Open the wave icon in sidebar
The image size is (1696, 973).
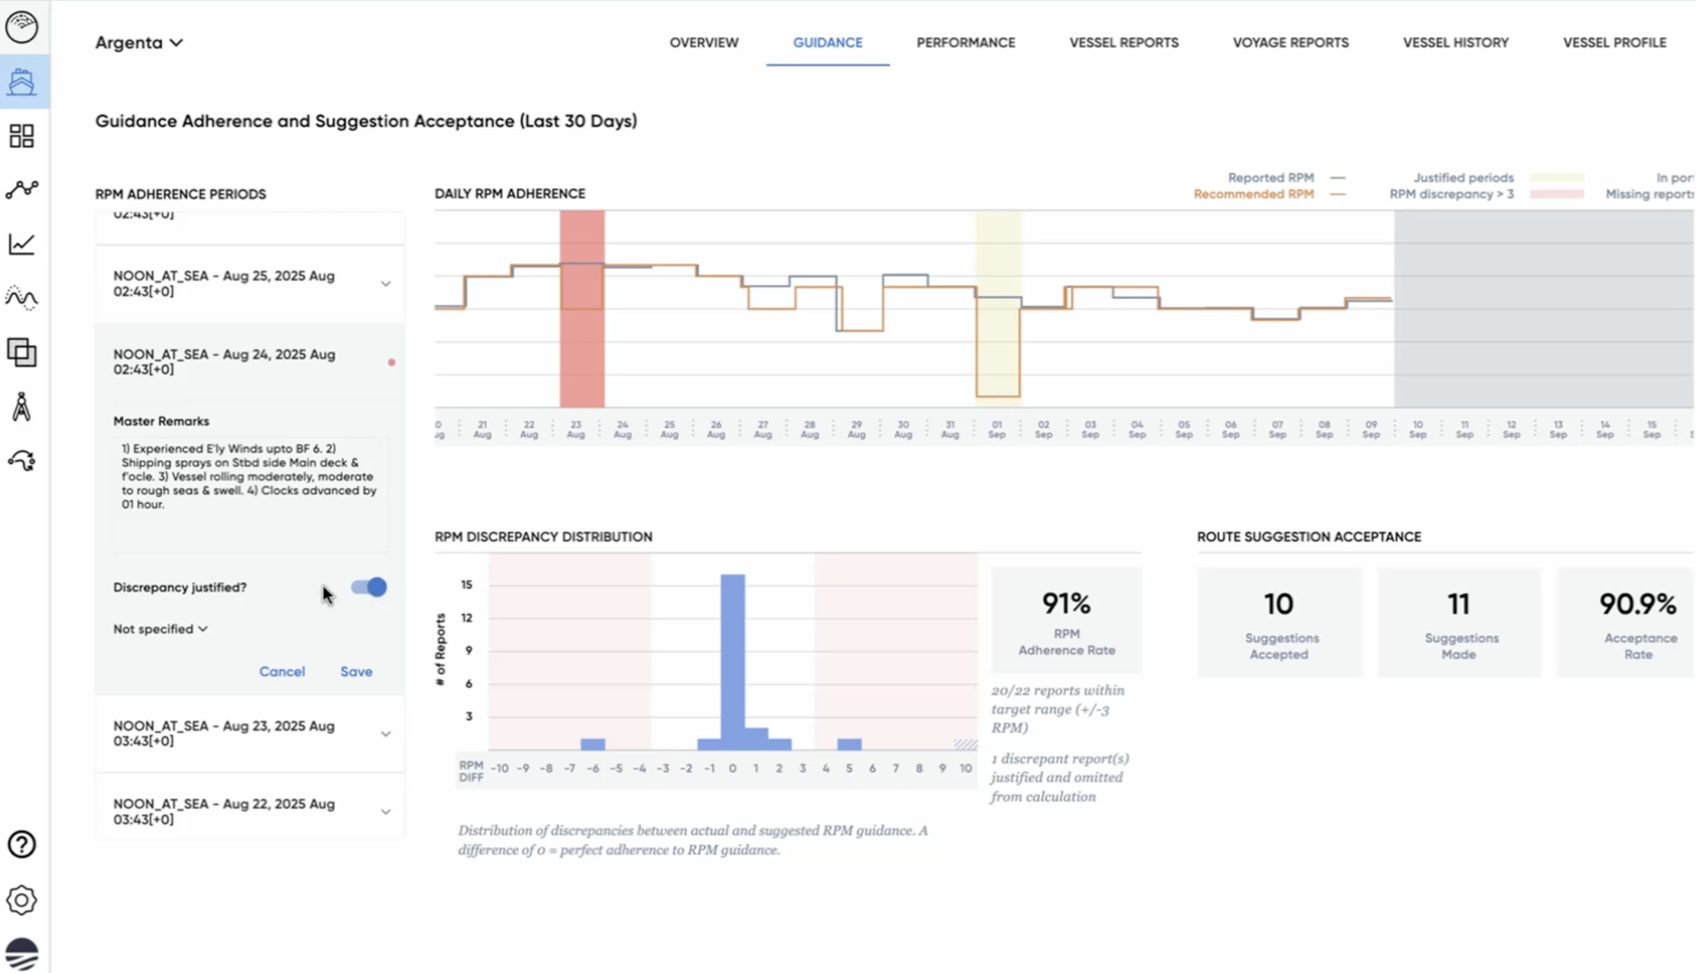(22, 298)
